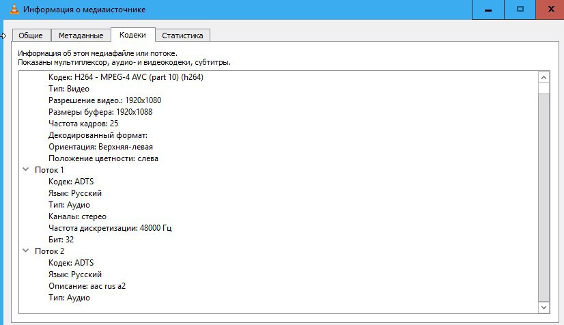Select the row Положение цветности: слева
Viewport: 564px width, 325px height.
pos(103,158)
